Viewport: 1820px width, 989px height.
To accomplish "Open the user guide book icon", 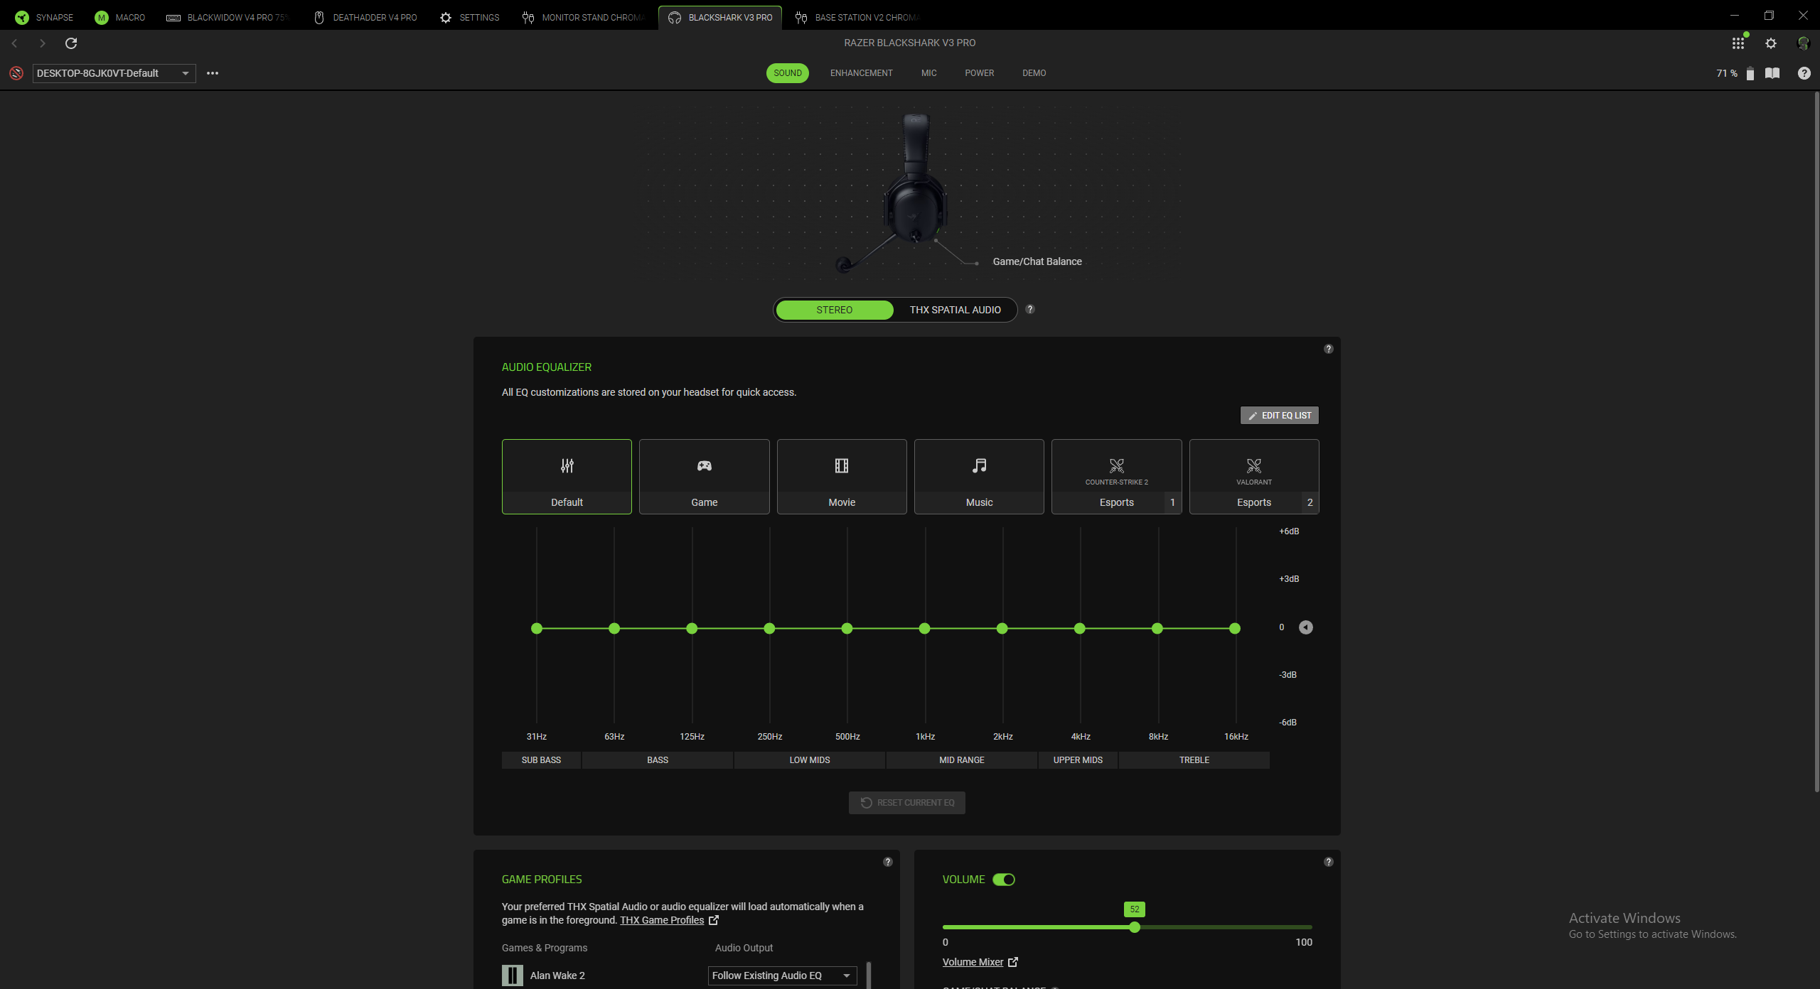I will click(x=1772, y=73).
